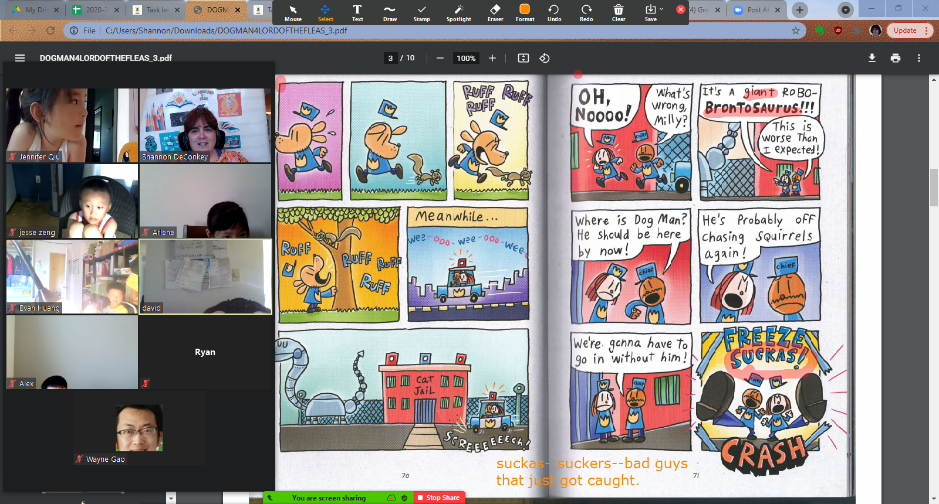
Task: Open the Evernote extension
Action: coord(820,30)
